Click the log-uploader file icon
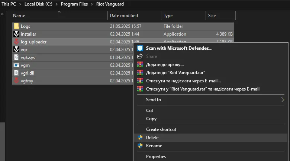Viewport: 290px width, 161px height. pos(16,42)
